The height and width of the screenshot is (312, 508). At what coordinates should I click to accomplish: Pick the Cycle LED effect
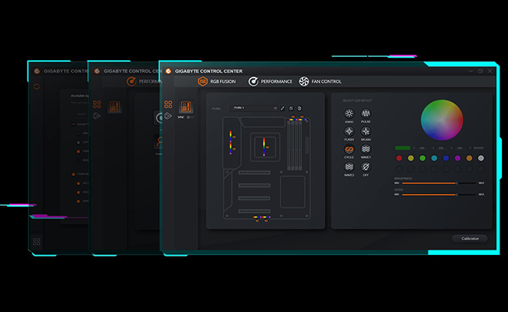[x=349, y=149]
